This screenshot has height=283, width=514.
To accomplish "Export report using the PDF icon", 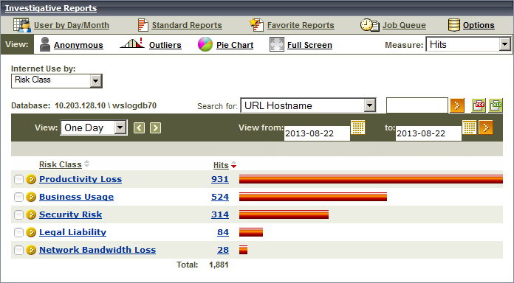I will [479, 105].
